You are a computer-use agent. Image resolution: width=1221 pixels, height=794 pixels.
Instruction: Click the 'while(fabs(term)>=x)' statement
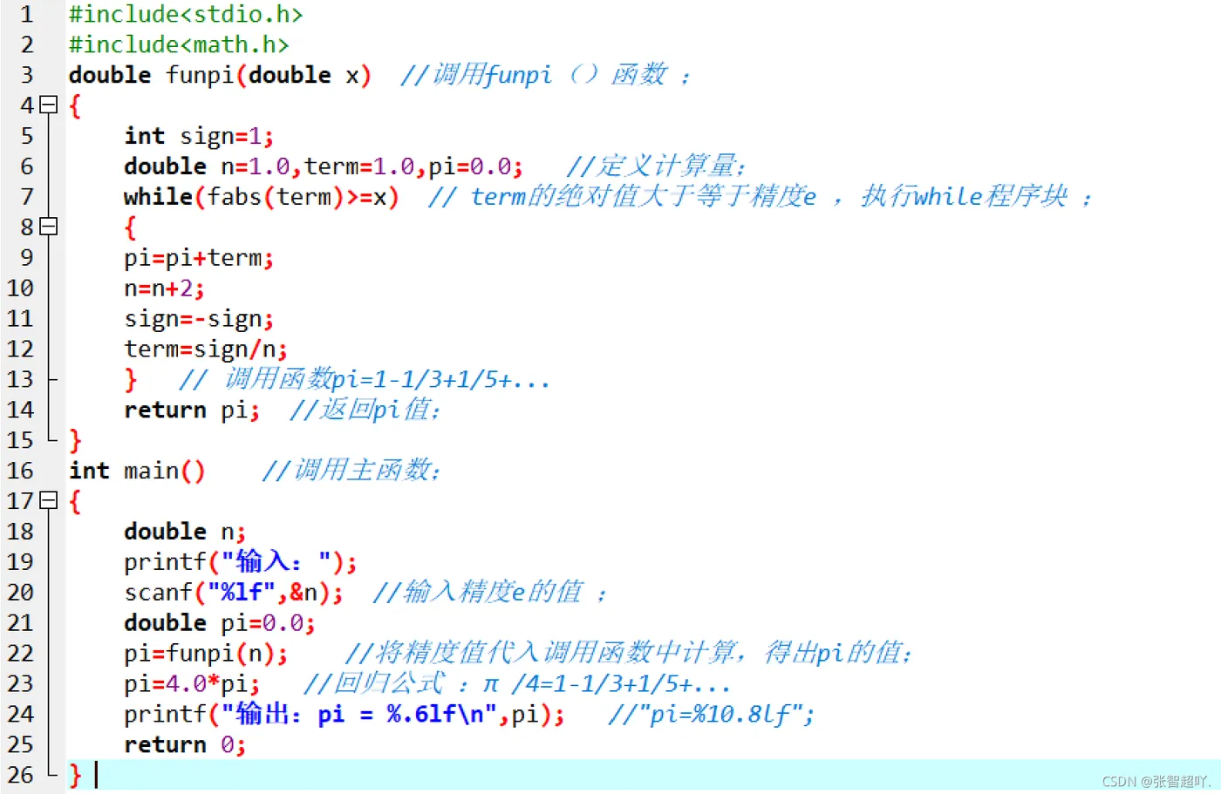point(262,197)
